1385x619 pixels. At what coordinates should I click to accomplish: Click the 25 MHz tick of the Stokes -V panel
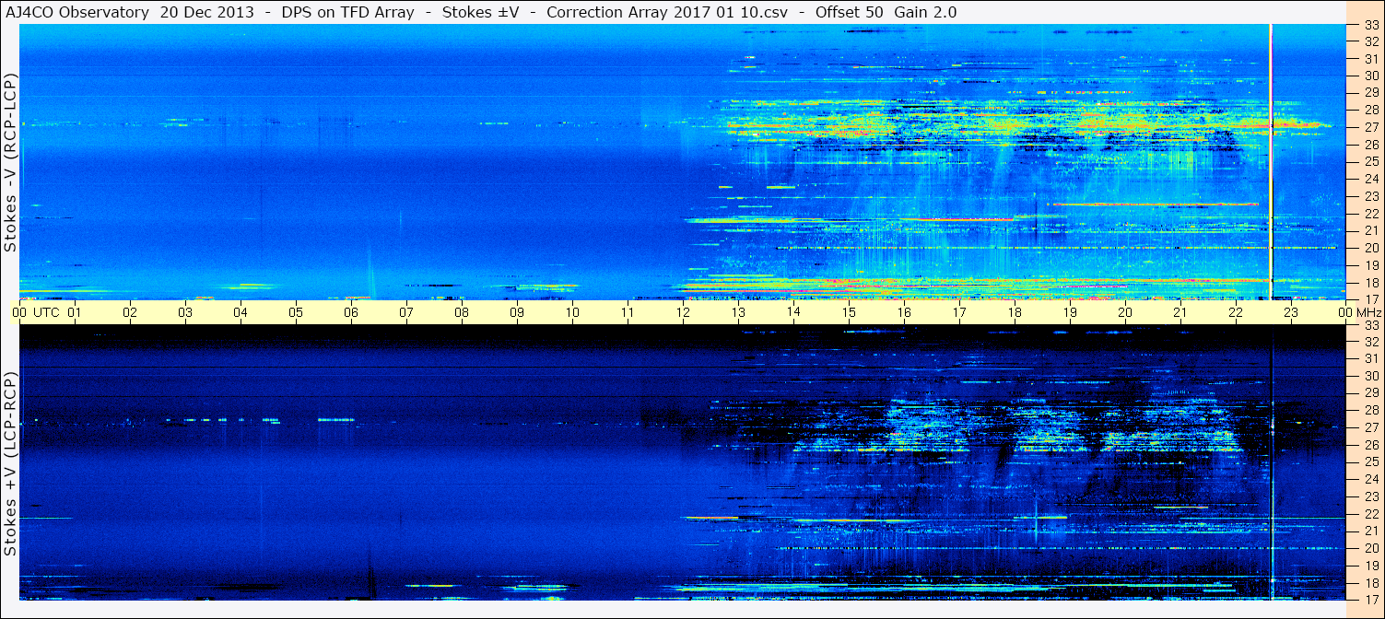click(1370, 162)
